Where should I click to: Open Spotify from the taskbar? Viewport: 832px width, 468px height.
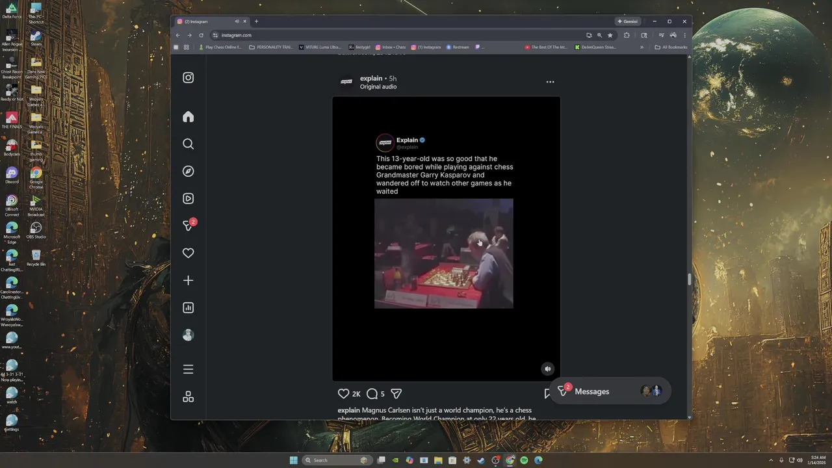point(524,460)
